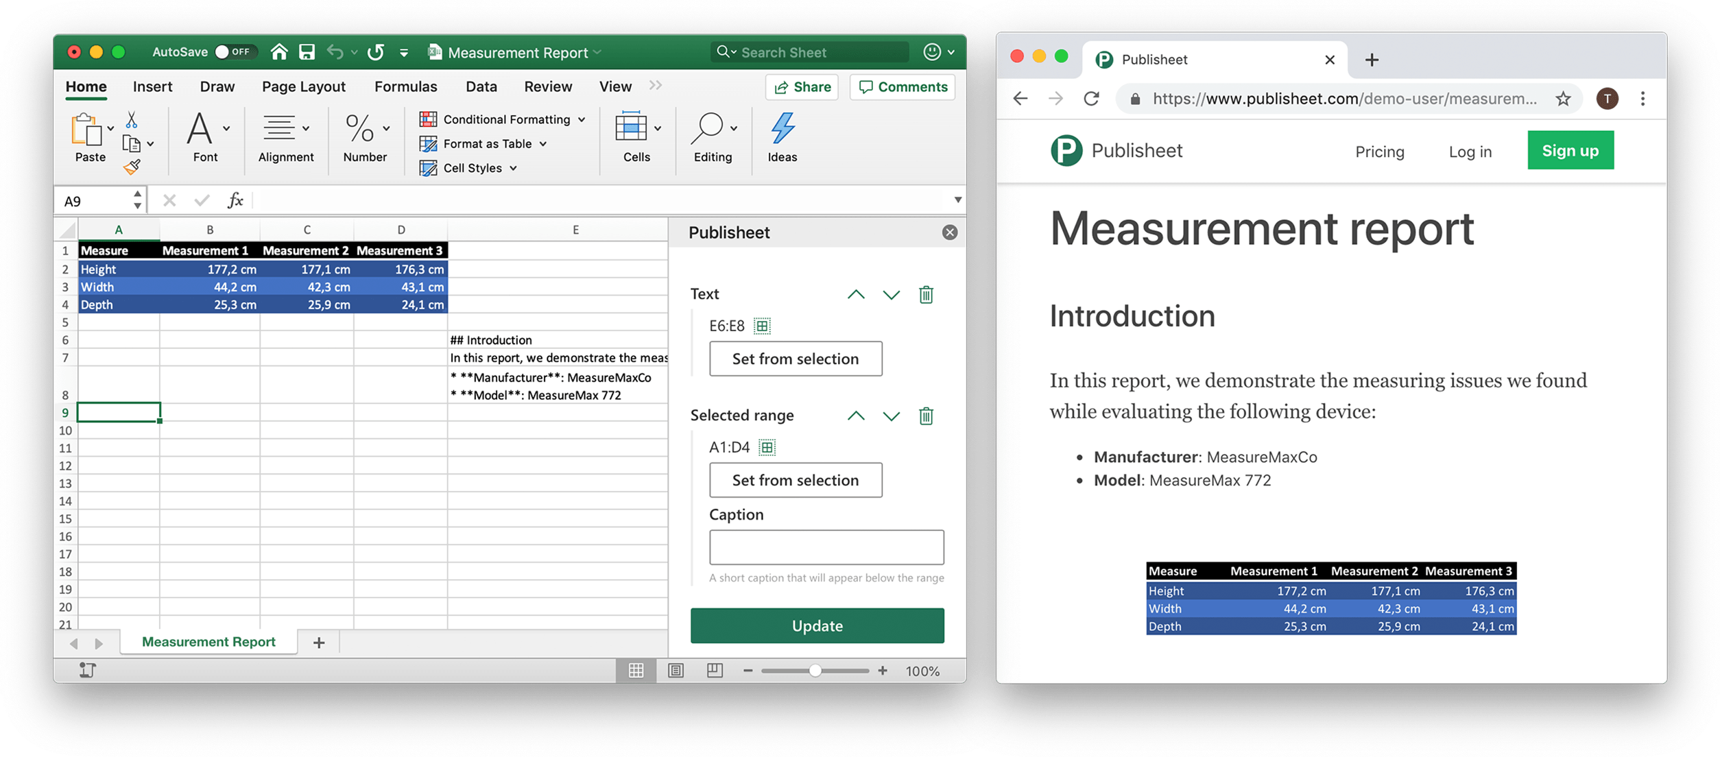Viewport: 1720px width, 757px height.
Task: Click the Home icon in Excel title bar
Action: (278, 52)
